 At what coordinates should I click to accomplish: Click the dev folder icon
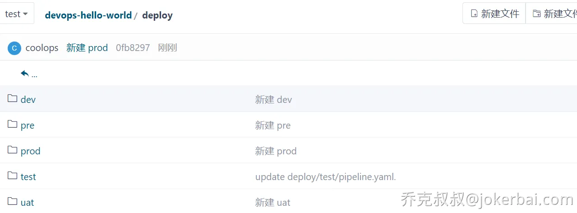[x=13, y=98]
